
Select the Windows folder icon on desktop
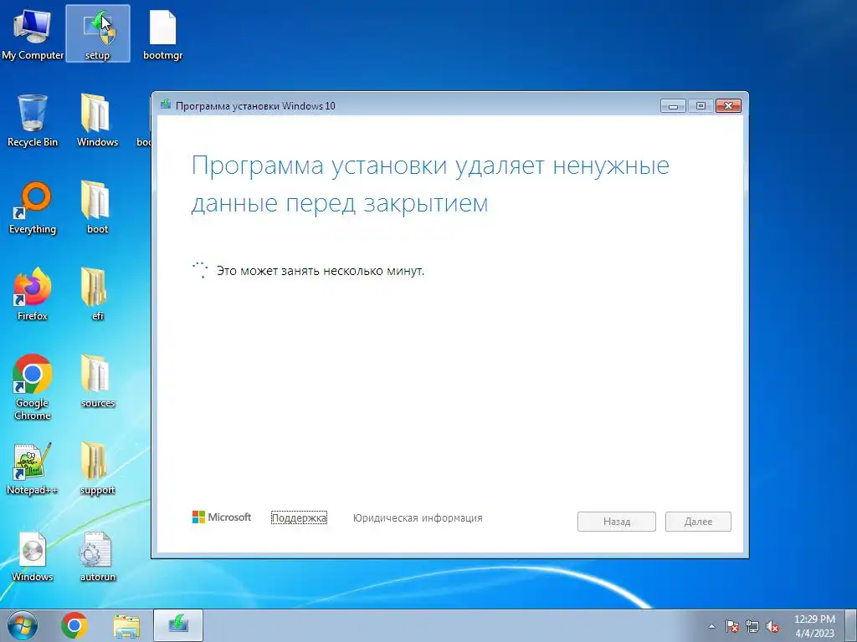97,120
